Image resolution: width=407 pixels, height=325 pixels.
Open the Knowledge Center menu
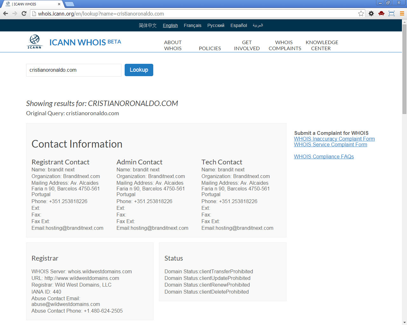(322, 45)
